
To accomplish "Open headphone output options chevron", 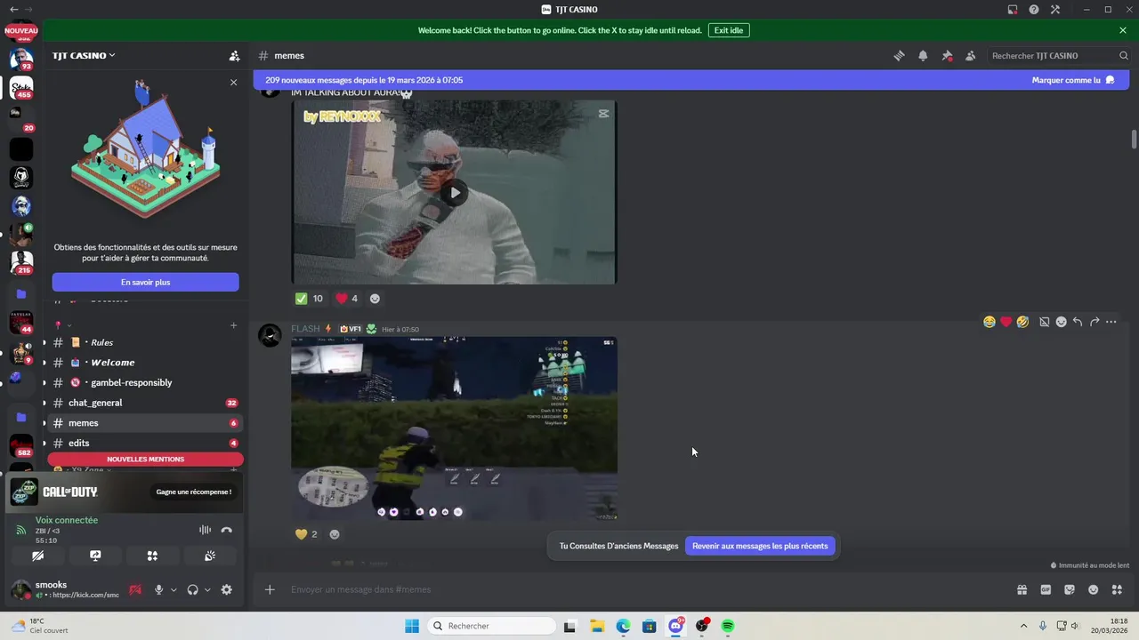I will coord(207,589).
